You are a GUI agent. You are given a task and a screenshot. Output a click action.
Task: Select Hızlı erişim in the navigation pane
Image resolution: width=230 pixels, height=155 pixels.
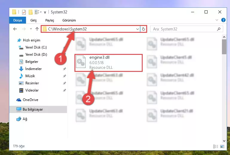[x=31, y=40]
